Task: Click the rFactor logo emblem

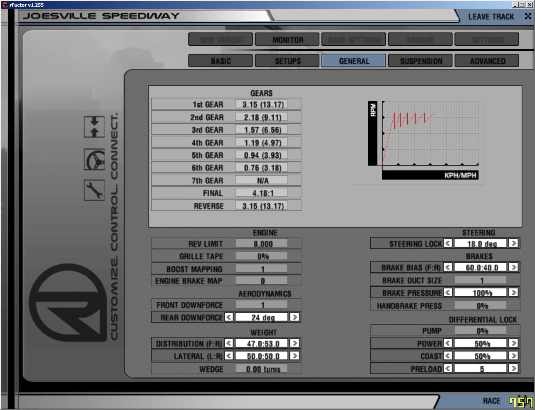Action: 67,303
